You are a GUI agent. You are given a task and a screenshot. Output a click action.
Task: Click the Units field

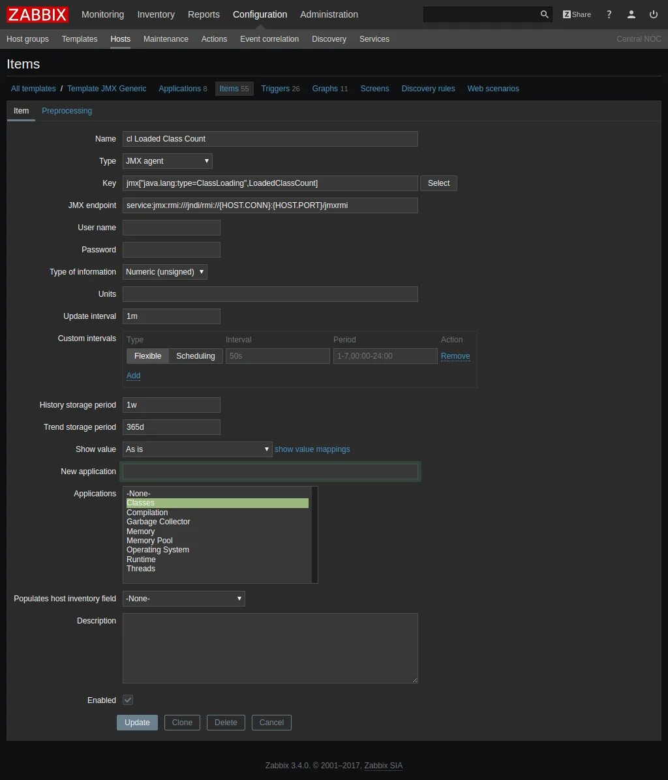[270, 294]
